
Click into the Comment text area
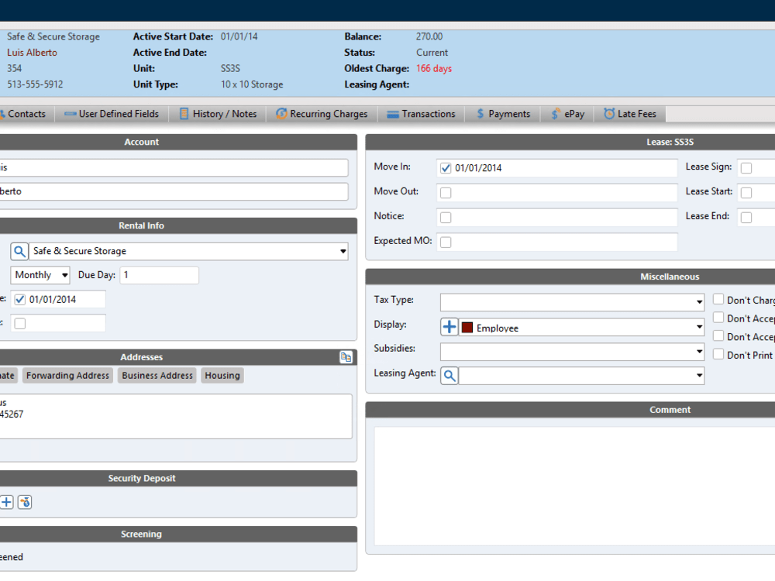coord(574,486)
